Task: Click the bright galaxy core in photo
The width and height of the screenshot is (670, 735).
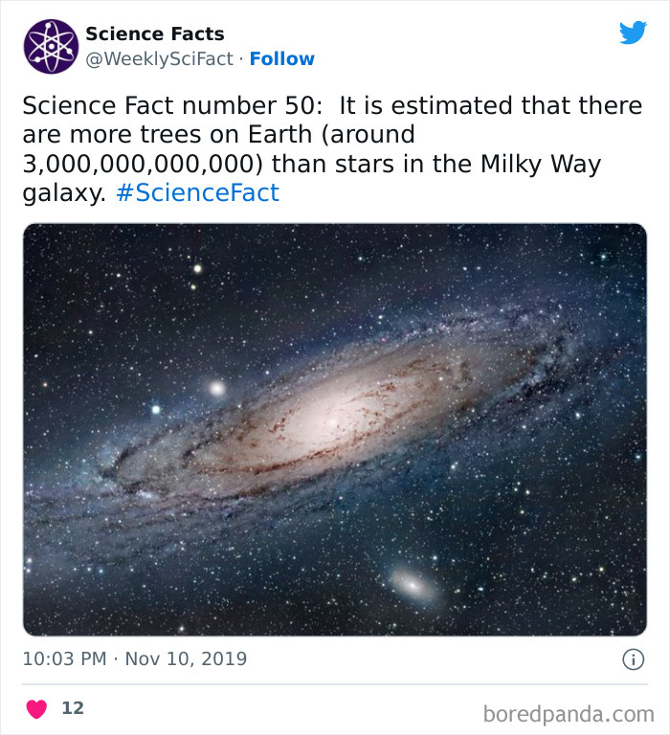Action: [x=328, y=418]
